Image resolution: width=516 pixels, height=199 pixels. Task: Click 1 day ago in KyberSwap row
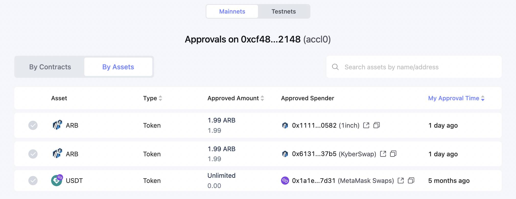(x=443, y=154)
